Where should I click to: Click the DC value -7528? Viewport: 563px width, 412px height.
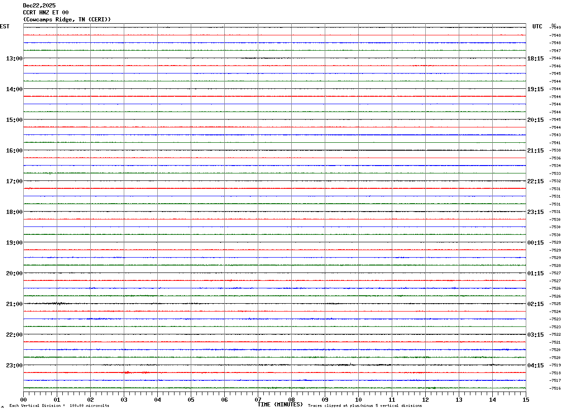(x=555, y=266)
